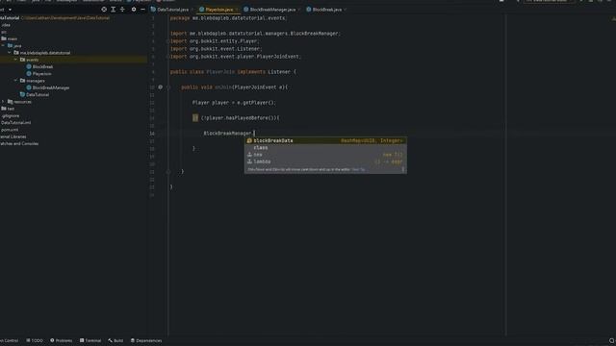
Task: Select Scratches and Consoles node
Action: pyautogui.click(x=19, y=143)
